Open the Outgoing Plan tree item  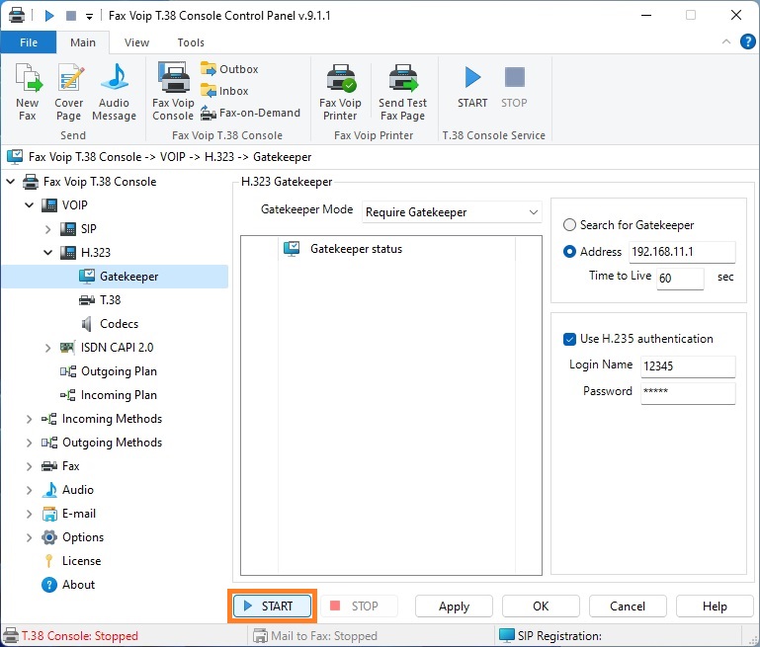(119, 371)
